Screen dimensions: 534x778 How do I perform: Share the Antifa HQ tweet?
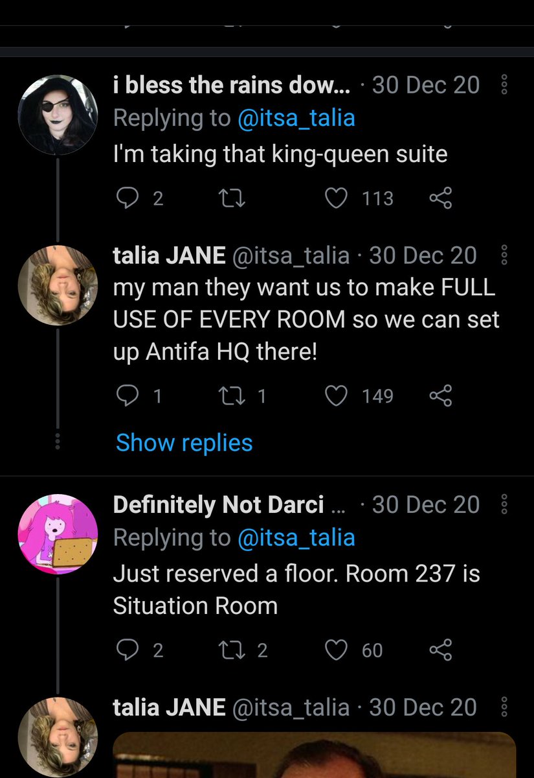[x=440, y=395]
